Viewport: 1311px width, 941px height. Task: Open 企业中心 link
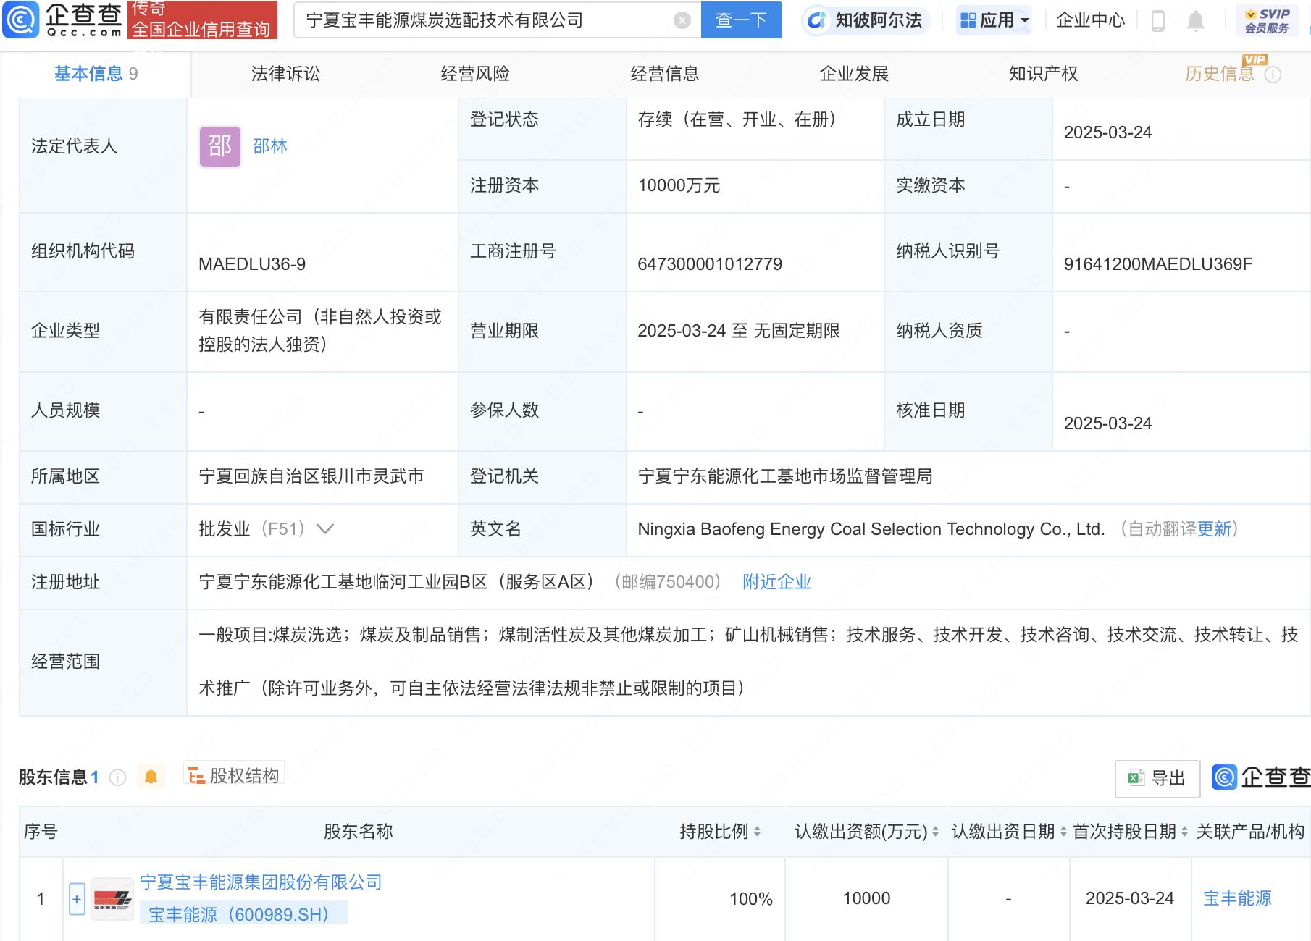click(x=1090, y=20)
